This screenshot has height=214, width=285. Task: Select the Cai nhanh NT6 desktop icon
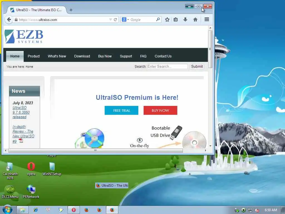[x=10, y=171]
